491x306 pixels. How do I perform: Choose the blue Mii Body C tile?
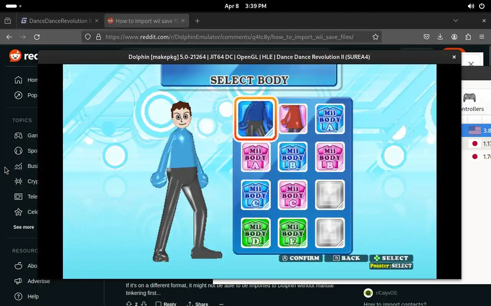click(255, 195)
